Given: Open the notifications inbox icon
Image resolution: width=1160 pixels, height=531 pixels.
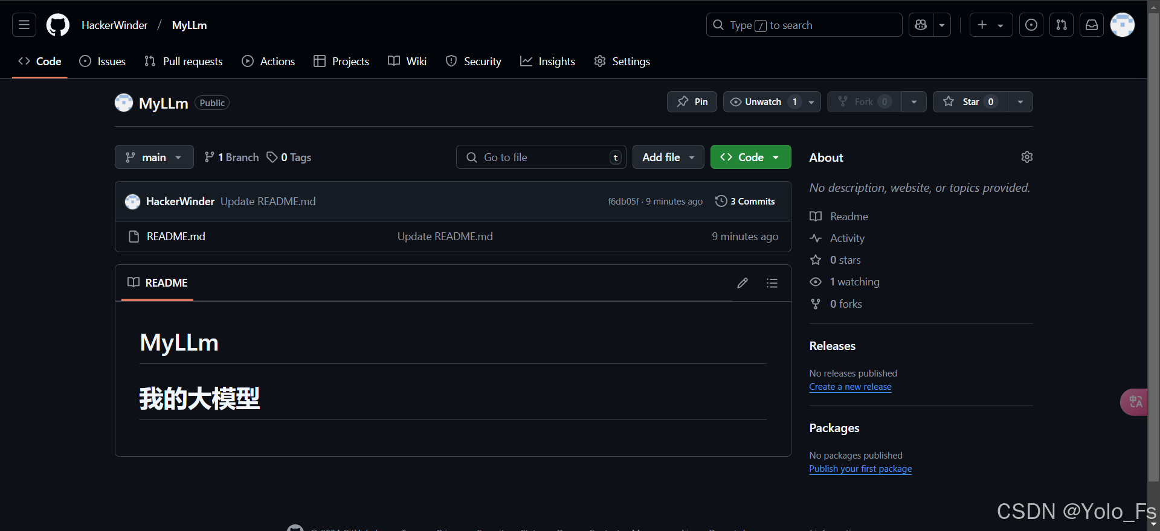Looking at the screenshot, I should coord(1092,25).
